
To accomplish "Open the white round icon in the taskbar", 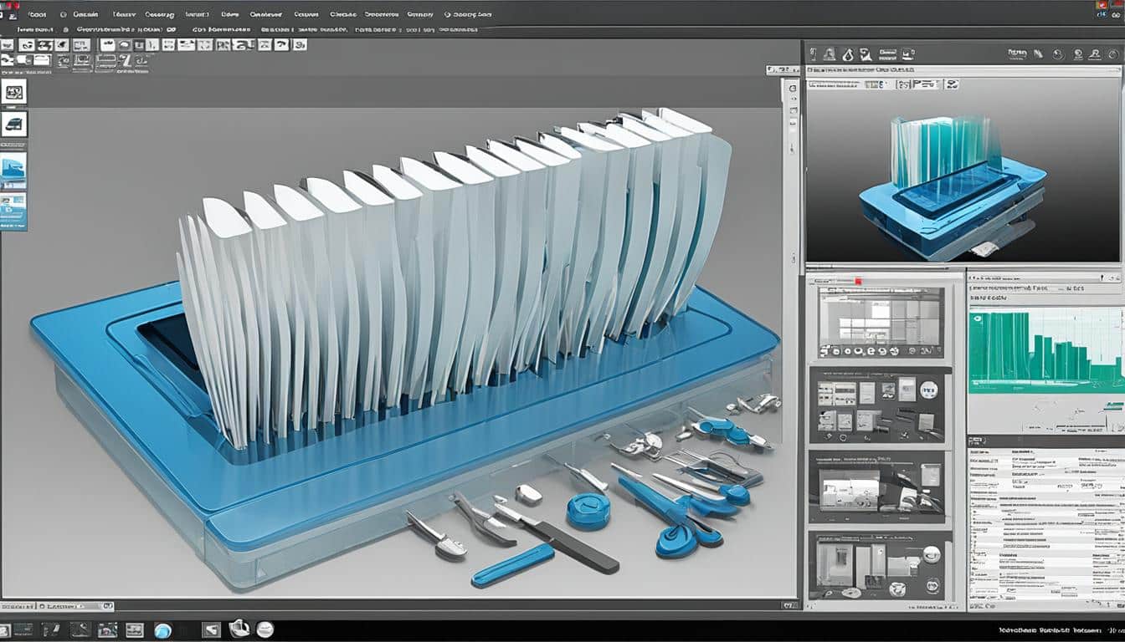I will (x=265, y=629).
